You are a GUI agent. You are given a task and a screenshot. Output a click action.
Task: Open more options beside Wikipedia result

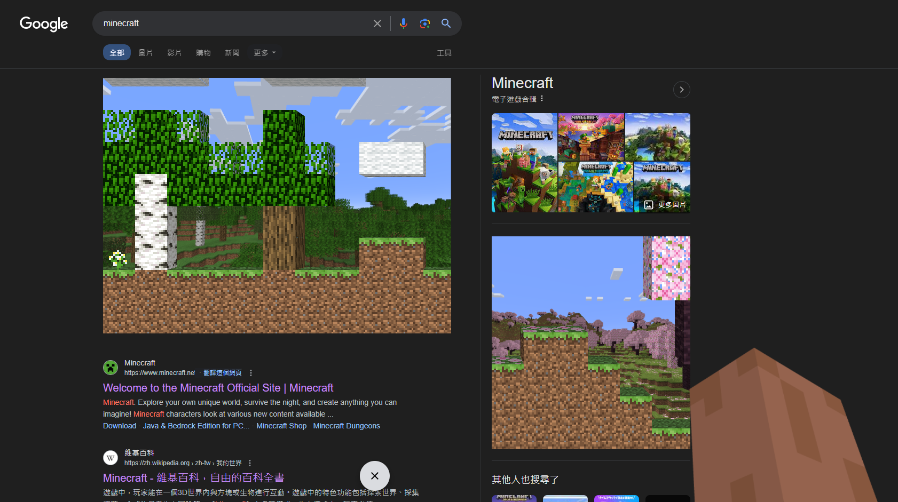250,463
